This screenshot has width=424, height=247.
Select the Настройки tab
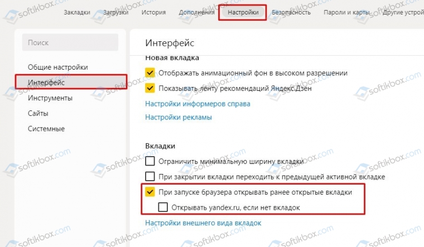point(243,12)
